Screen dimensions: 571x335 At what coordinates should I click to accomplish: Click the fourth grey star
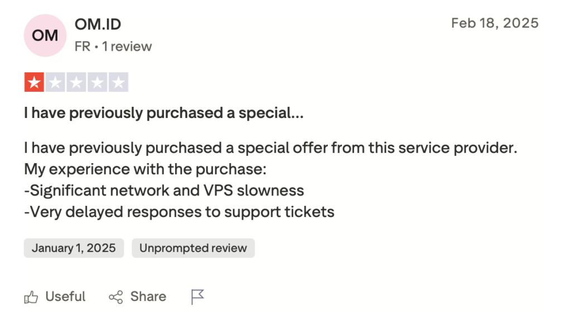[x=98, y=82]
